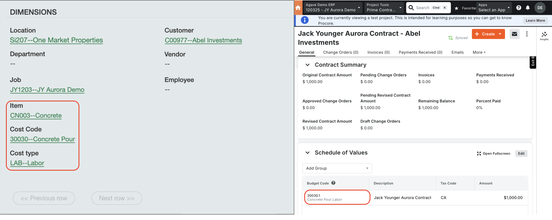Image resolution: width=552 pixels, height=220 pixels.
Task: Open the help question mark icon
Action: pos(519,8)
